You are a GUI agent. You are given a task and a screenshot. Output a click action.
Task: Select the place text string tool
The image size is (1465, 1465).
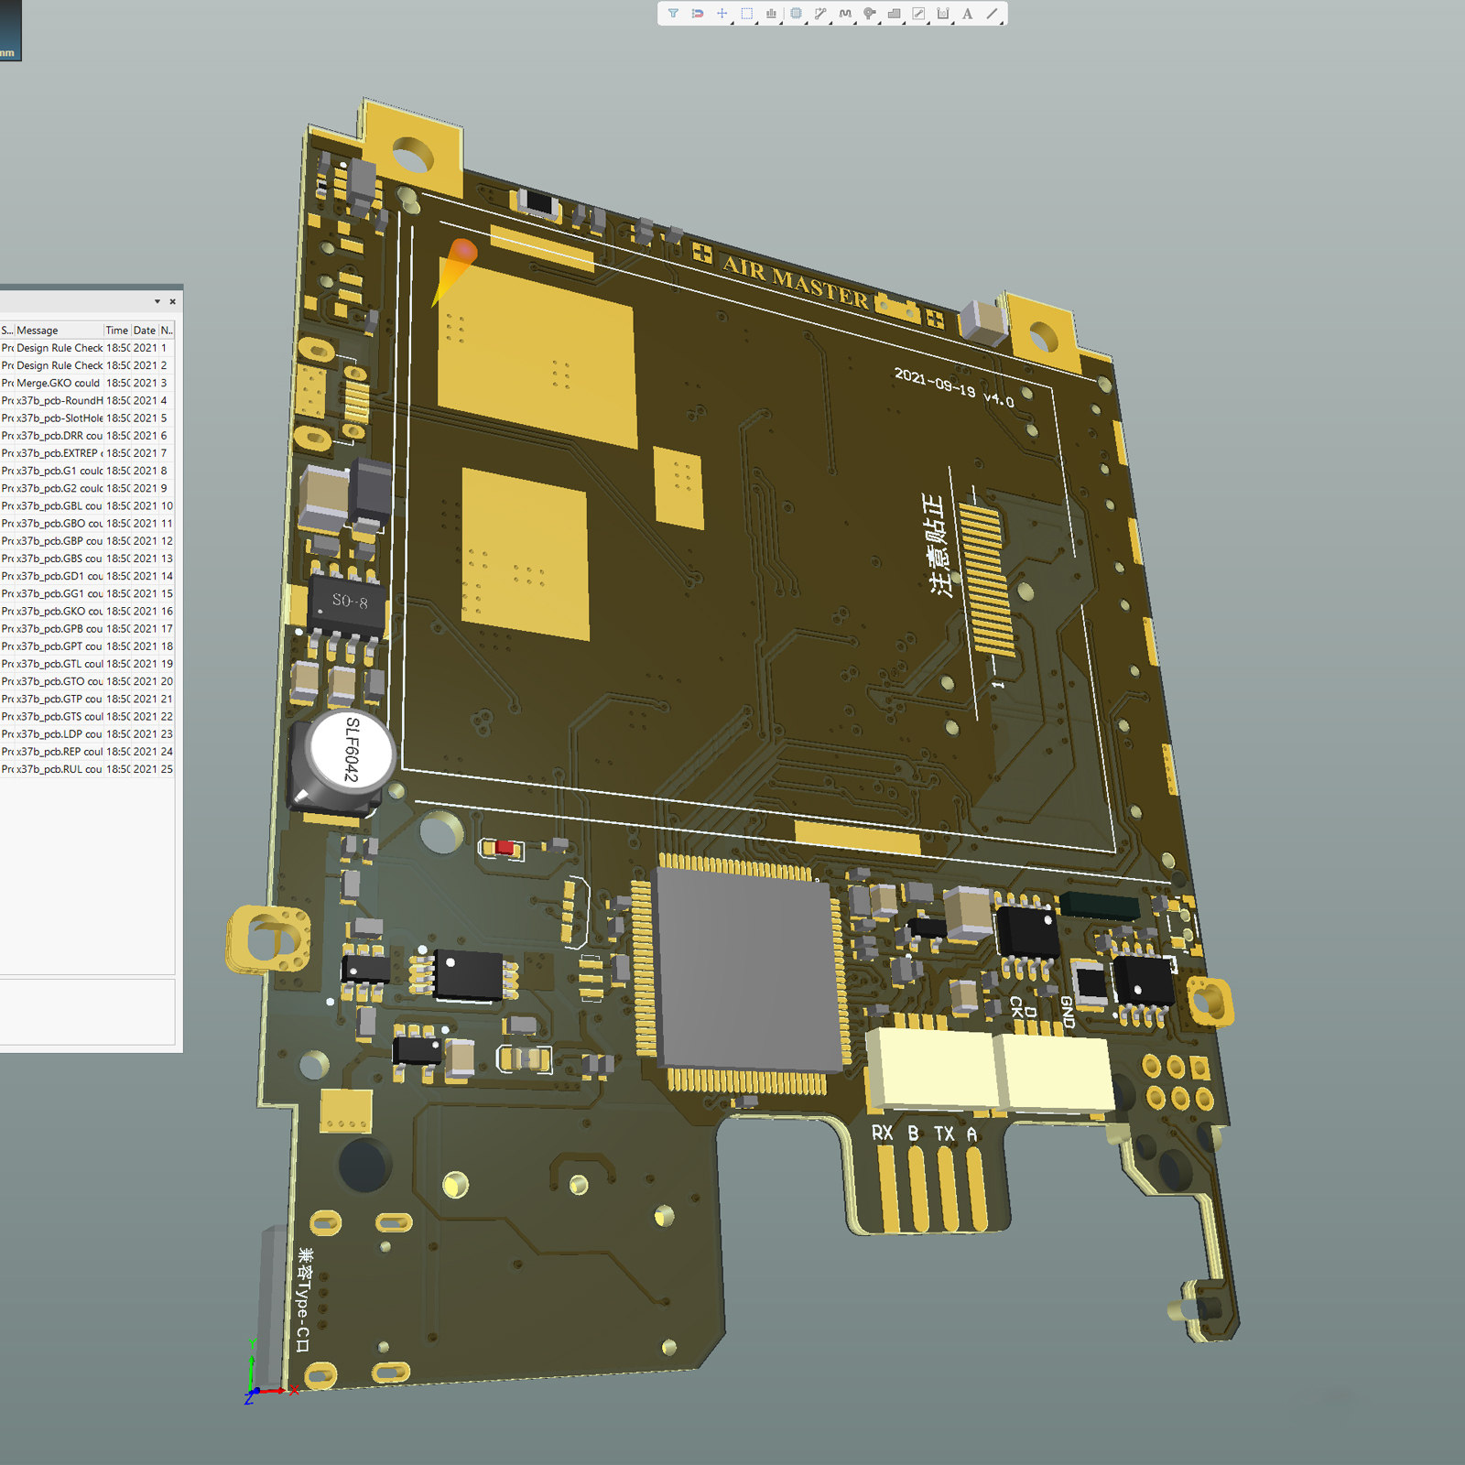[968, 14]
